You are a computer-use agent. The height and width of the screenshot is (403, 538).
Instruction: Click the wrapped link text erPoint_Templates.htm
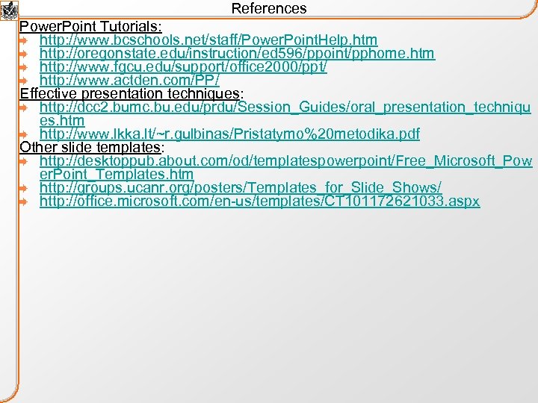(117, 174)
